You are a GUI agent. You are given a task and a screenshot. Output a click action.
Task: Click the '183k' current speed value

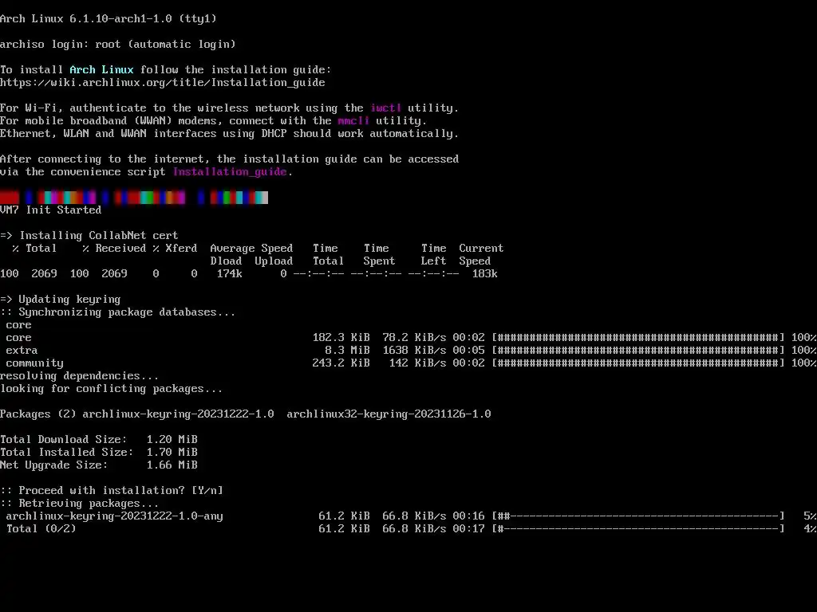point(484,274)
